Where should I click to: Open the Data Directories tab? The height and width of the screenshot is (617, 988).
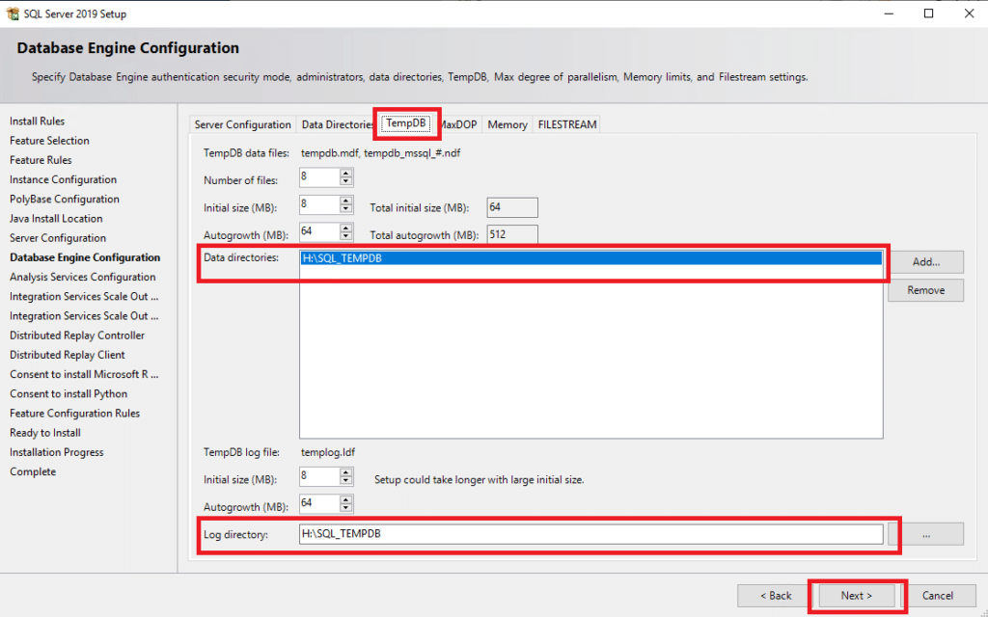click(337, 124)
